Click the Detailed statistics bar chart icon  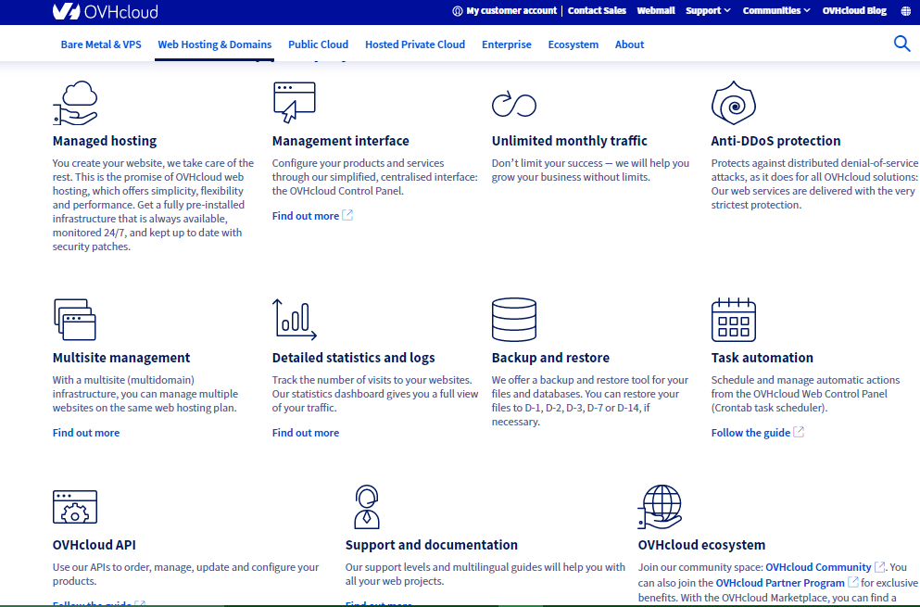(294, 320)
